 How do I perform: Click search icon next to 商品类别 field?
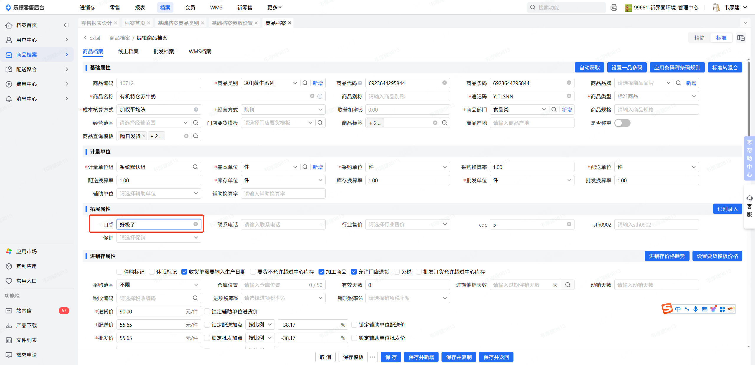pyautogui.click(x=305, y=83)
